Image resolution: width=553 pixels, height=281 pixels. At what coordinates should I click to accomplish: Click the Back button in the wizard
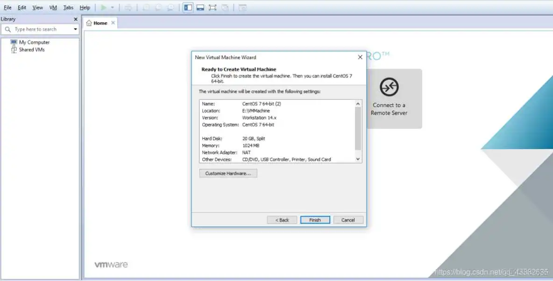tap(282, 219)
